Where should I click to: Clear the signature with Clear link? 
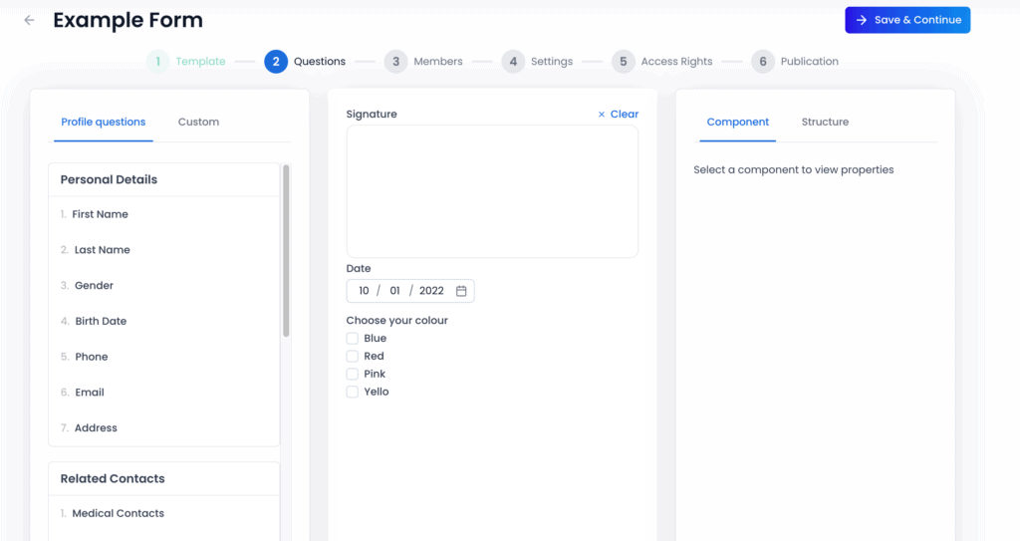[x=619, y=115]
